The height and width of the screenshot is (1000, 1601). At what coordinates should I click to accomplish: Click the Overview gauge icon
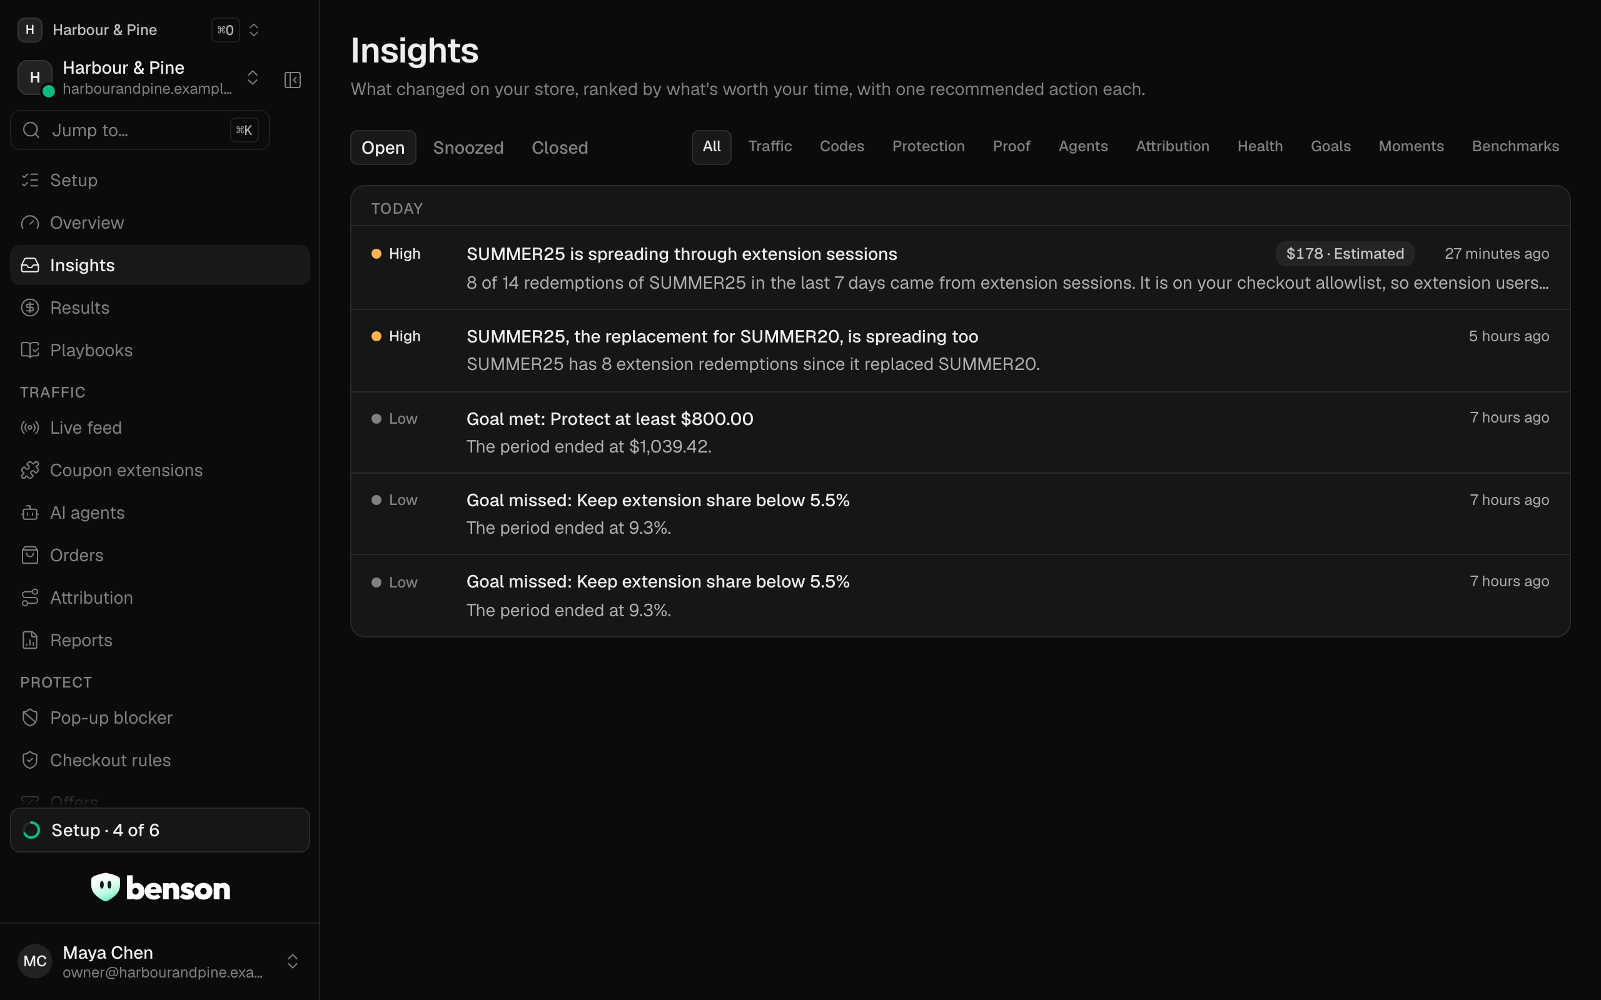30,222
